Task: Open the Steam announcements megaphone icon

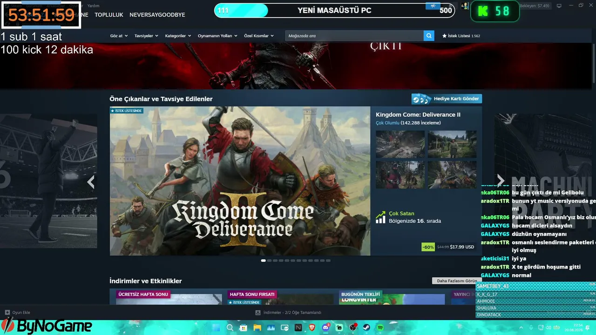Action: (433, 6)
